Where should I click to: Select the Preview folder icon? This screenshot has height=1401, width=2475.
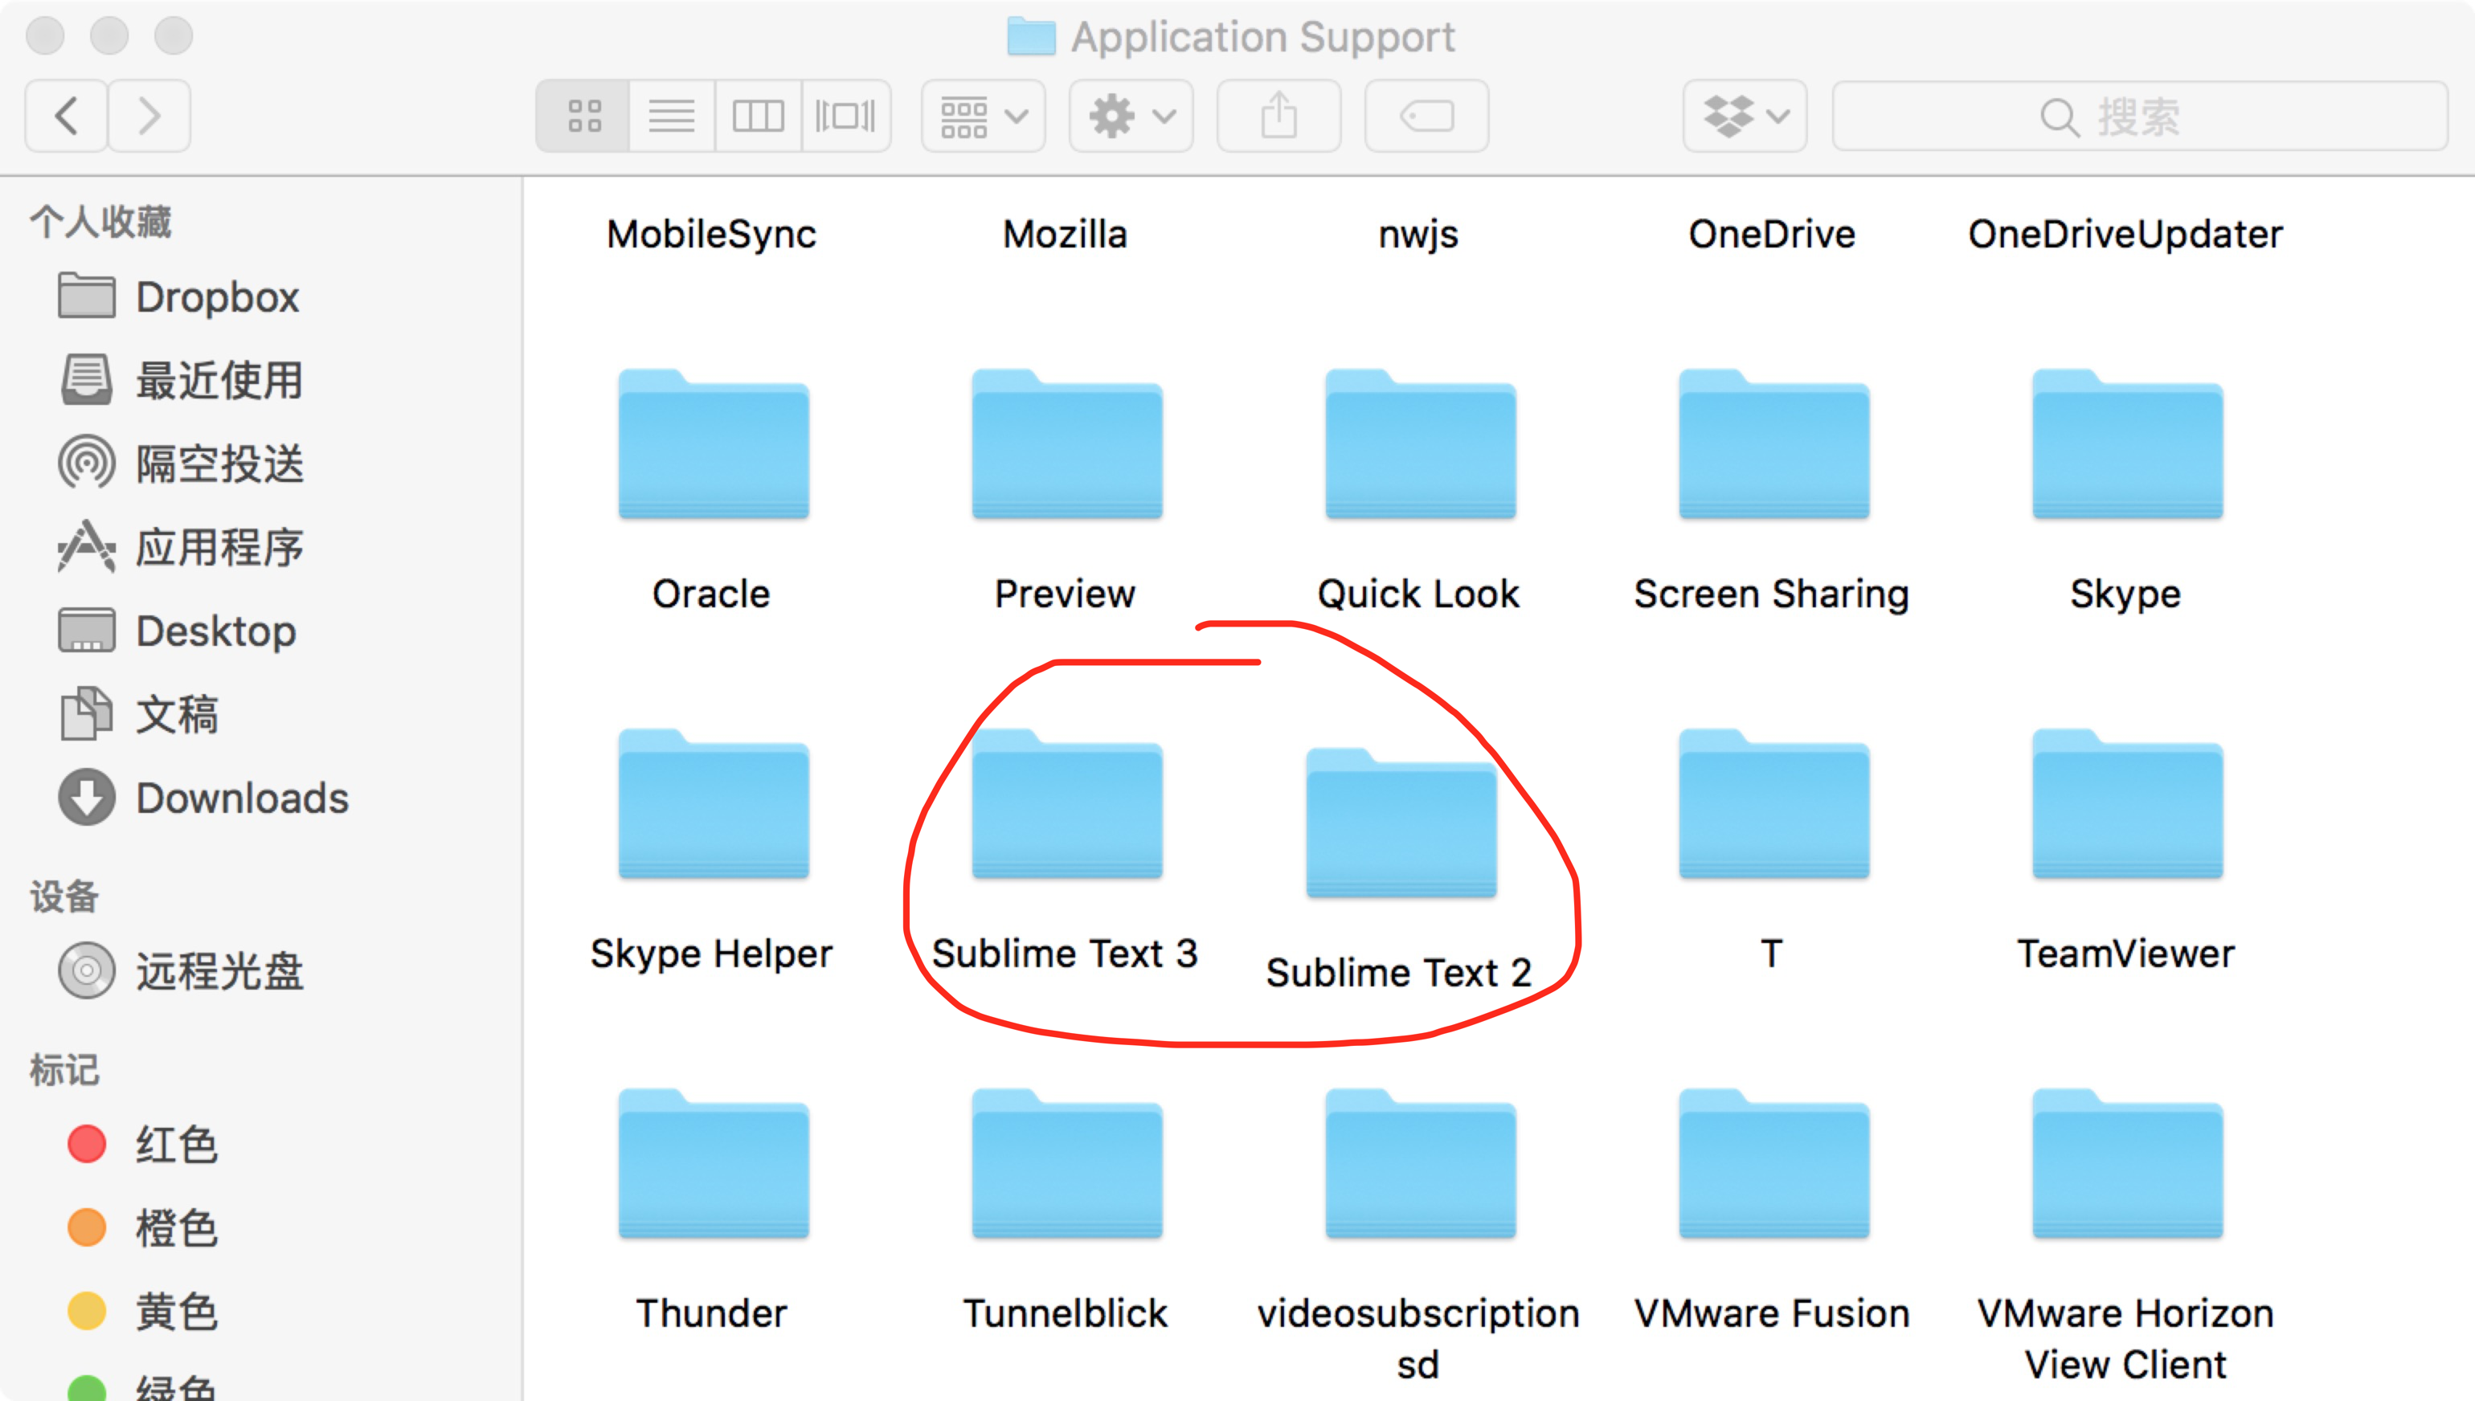coord(1066,444)
